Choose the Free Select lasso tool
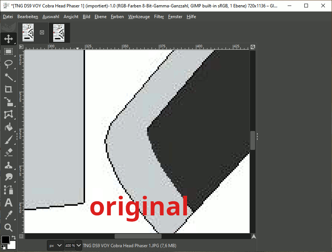The width and height of the screenshot is (332, 252). (8, 64)
